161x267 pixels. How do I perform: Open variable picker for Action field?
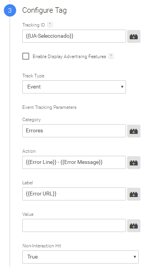point(134,163)
